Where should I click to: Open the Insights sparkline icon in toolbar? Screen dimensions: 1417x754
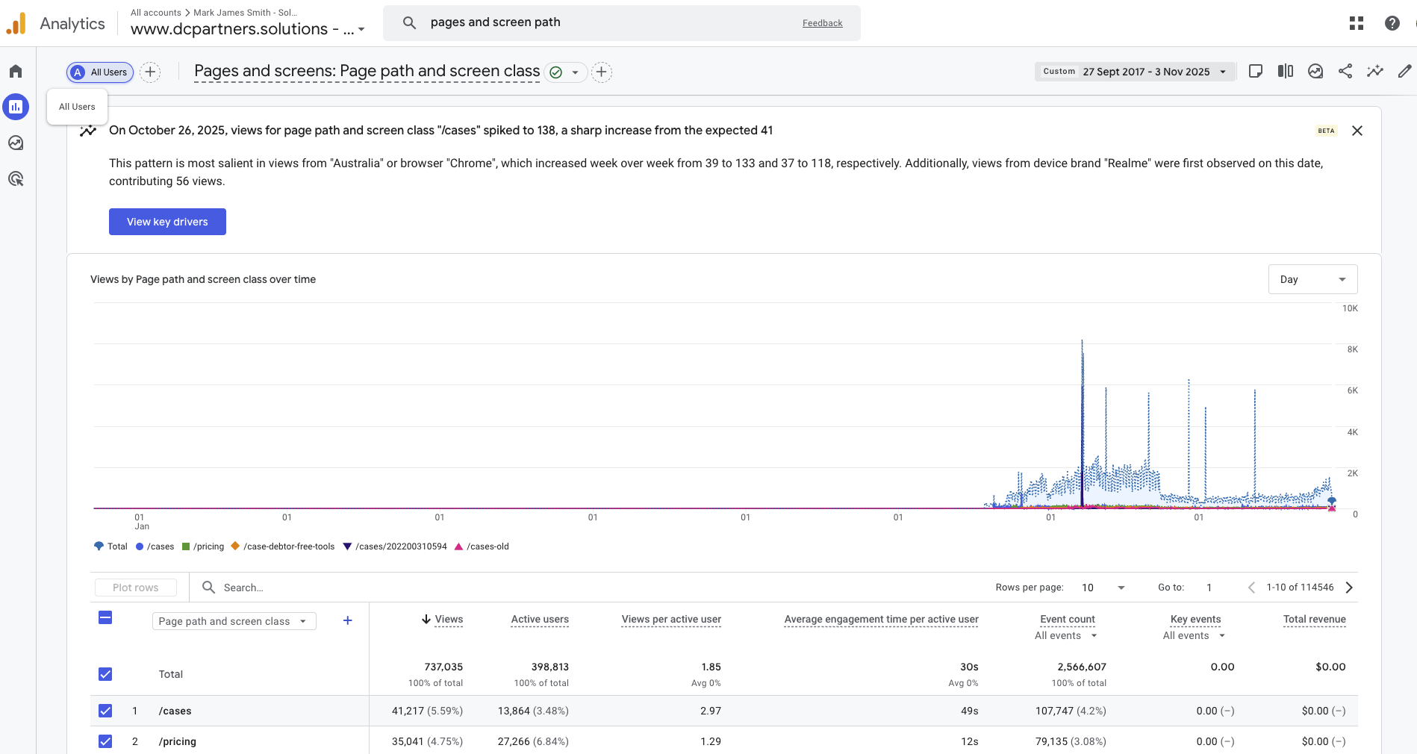coord(1375,72)
